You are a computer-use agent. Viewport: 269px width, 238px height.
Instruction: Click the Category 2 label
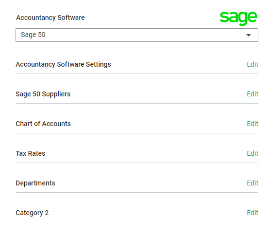coord(32,213)
